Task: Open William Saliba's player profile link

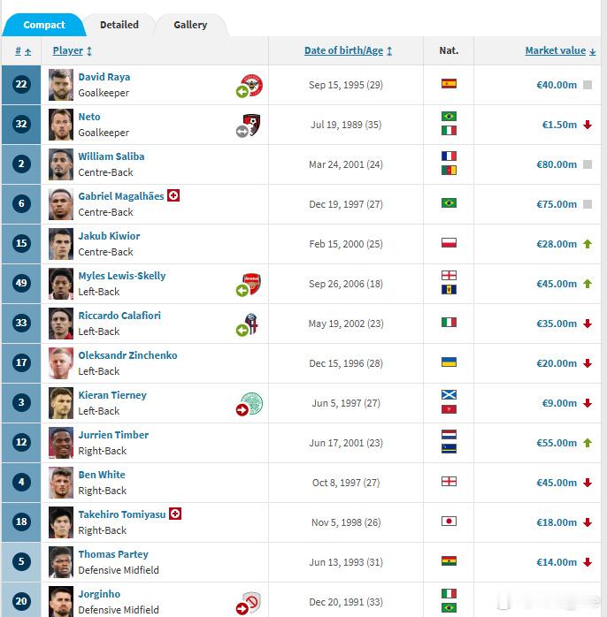Action: click(111, 156)
